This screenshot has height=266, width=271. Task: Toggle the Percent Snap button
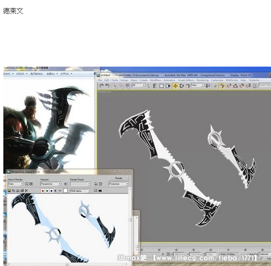pyautogui.click(x=242, y=86)
